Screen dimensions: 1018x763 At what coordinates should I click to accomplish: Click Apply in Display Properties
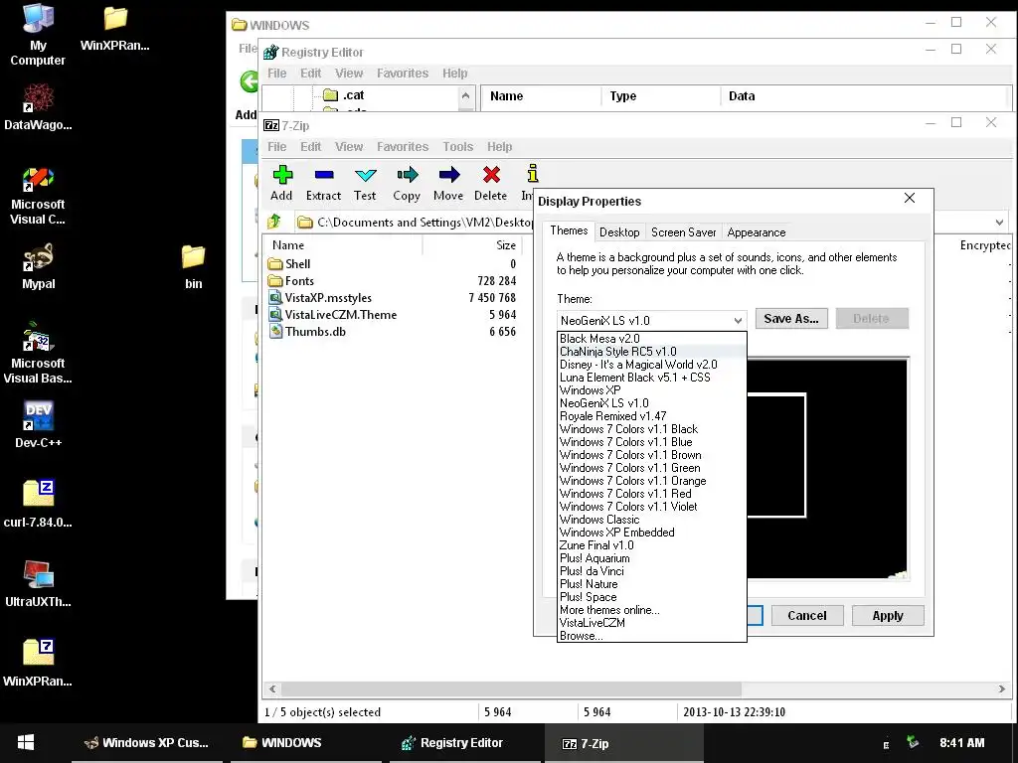point(888,615)
